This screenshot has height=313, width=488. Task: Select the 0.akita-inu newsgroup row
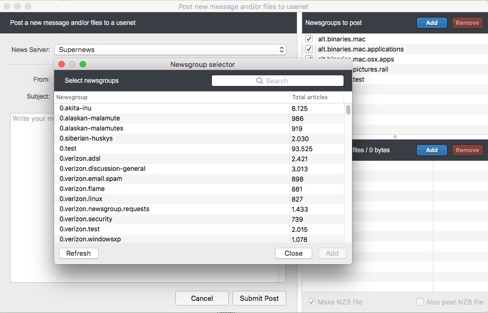[199, 108]
